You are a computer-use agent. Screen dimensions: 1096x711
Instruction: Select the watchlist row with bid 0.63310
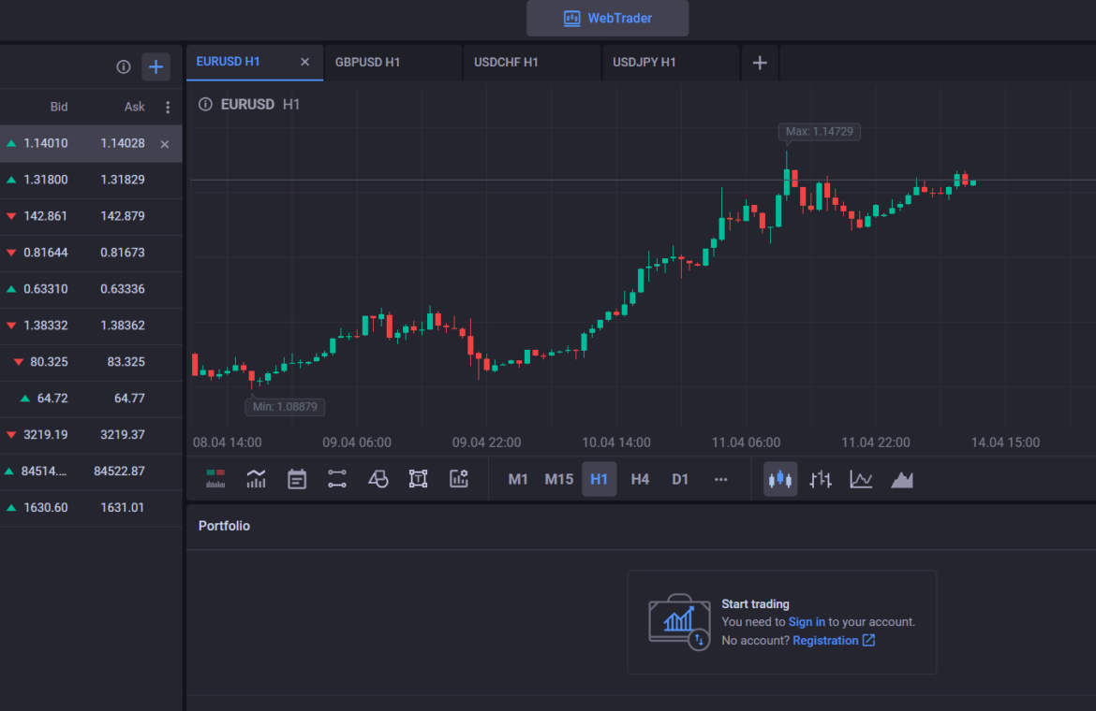(x=91, y=289)
